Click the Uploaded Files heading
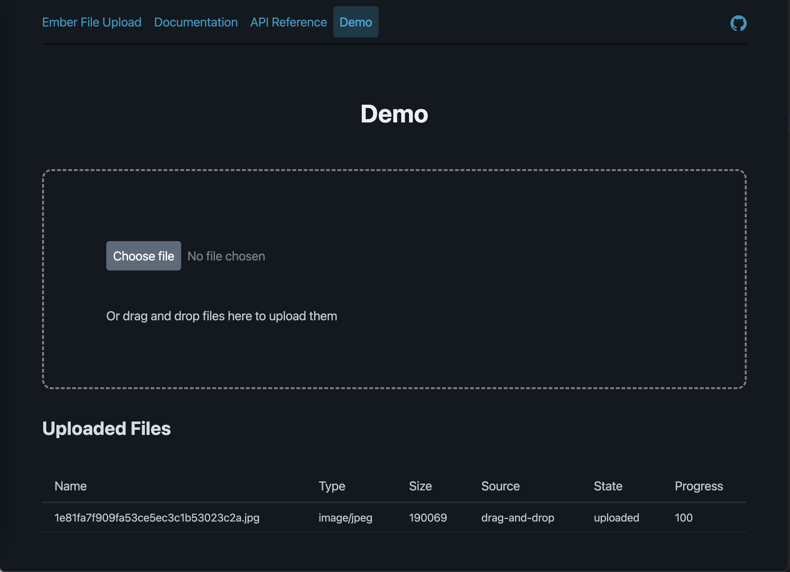This screenshot has width=790, height=572. click(x=106, y=428)
